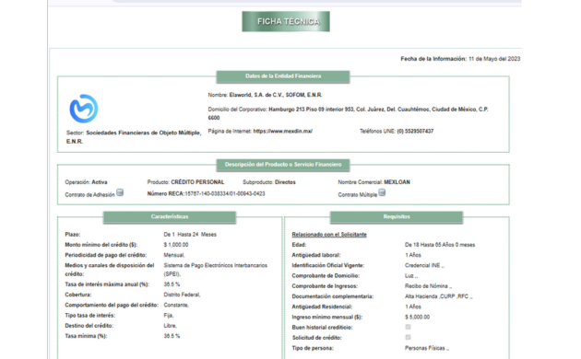Click the Relacionado con el Solicitante underlined heading
Screen dimensions: 581x359
[329, 235]
